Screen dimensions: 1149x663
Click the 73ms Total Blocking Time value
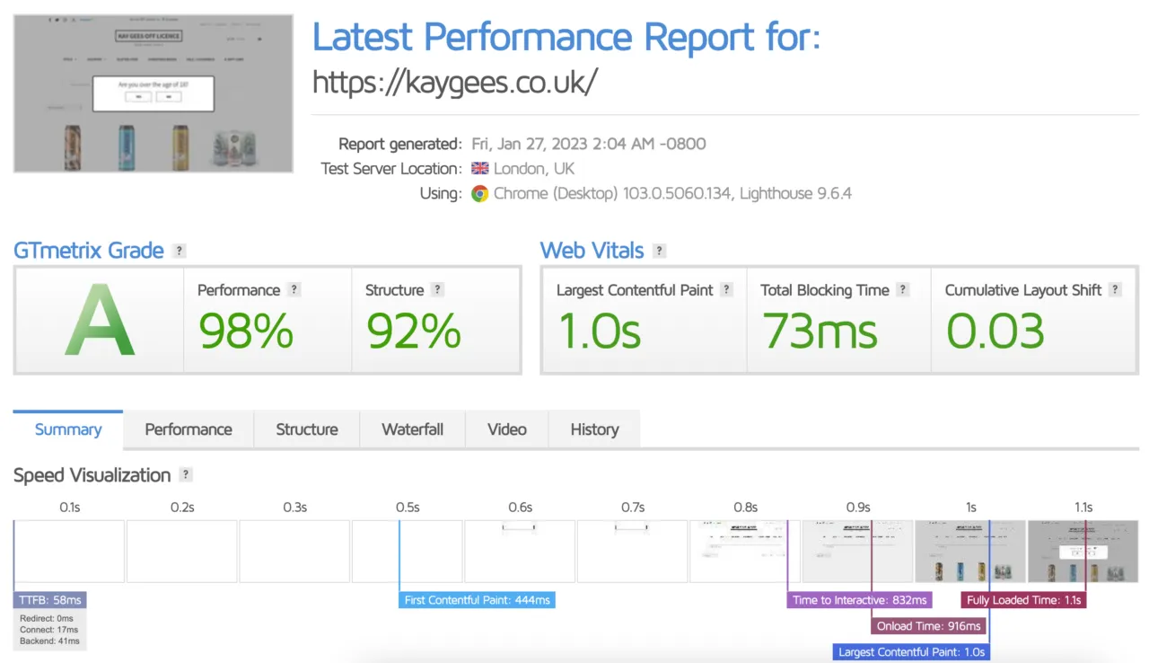click(x=820, y=331)
